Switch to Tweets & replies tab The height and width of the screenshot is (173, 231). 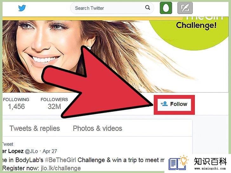coord(35,128)
